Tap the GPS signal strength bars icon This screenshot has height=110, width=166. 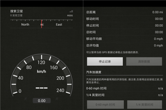pos(71,11)
